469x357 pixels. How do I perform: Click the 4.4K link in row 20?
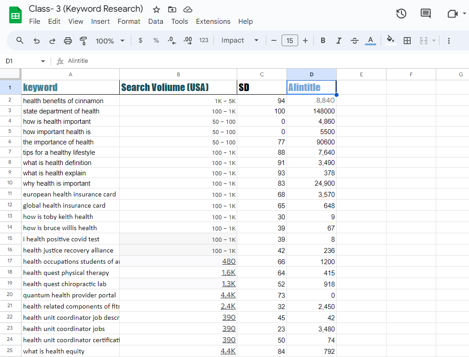[228, 295]
